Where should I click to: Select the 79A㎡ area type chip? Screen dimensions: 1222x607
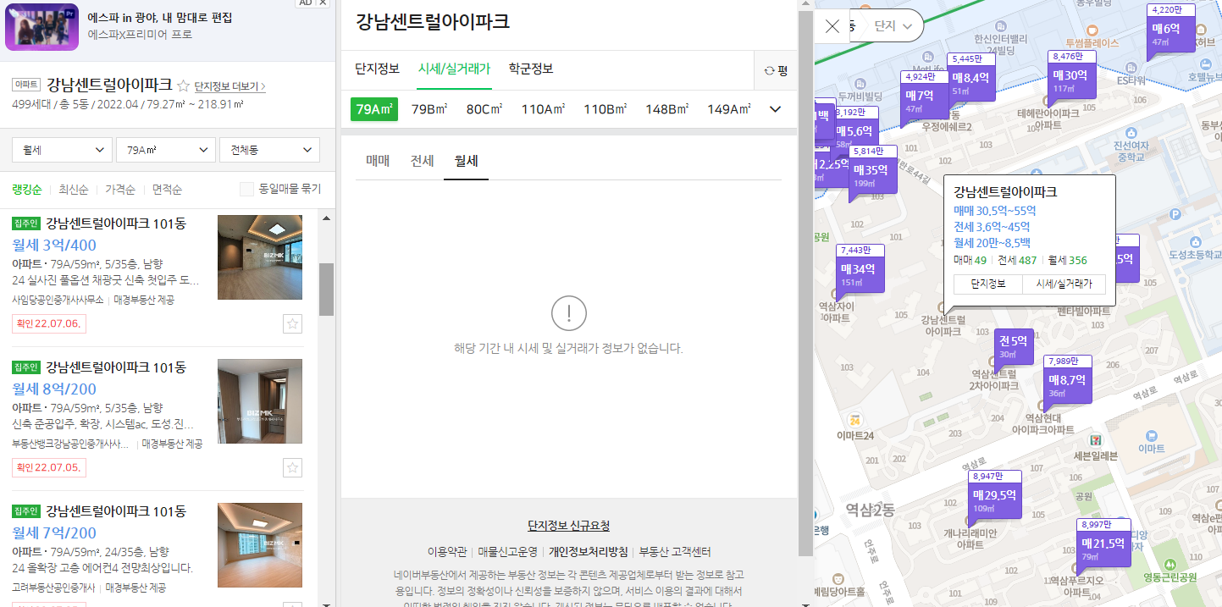pos(374,109)
